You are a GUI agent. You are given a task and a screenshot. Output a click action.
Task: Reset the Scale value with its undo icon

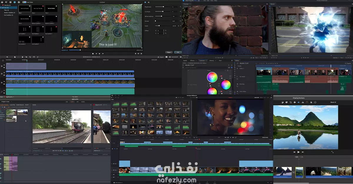[x=180, y=26]
